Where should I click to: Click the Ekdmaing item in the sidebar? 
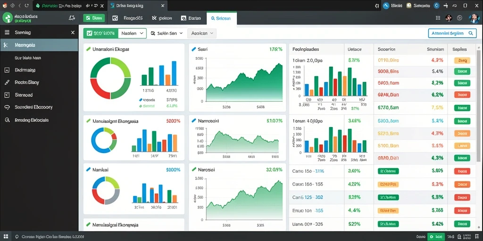[25, 70]
